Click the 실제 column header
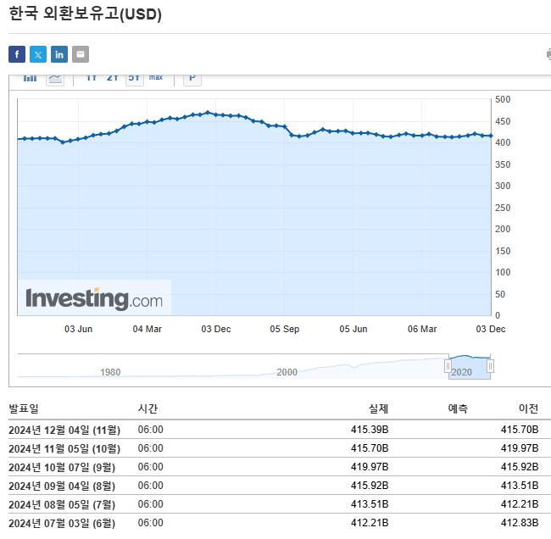This screenshot has height=539, width=551. [x=378, y=408]
